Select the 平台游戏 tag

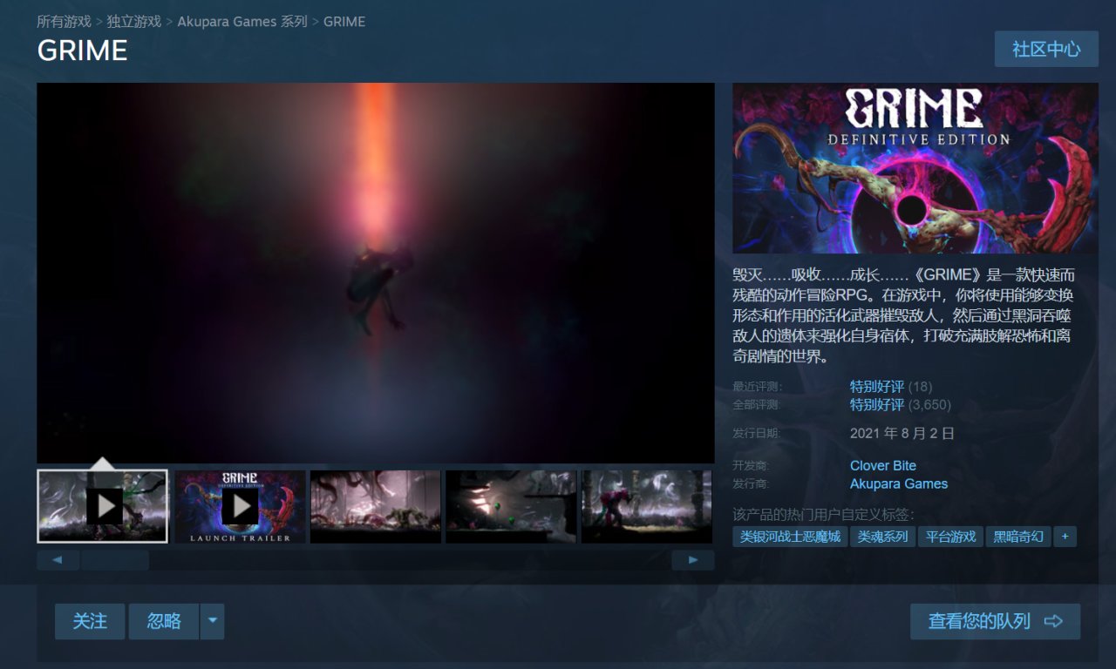(950, 537)
